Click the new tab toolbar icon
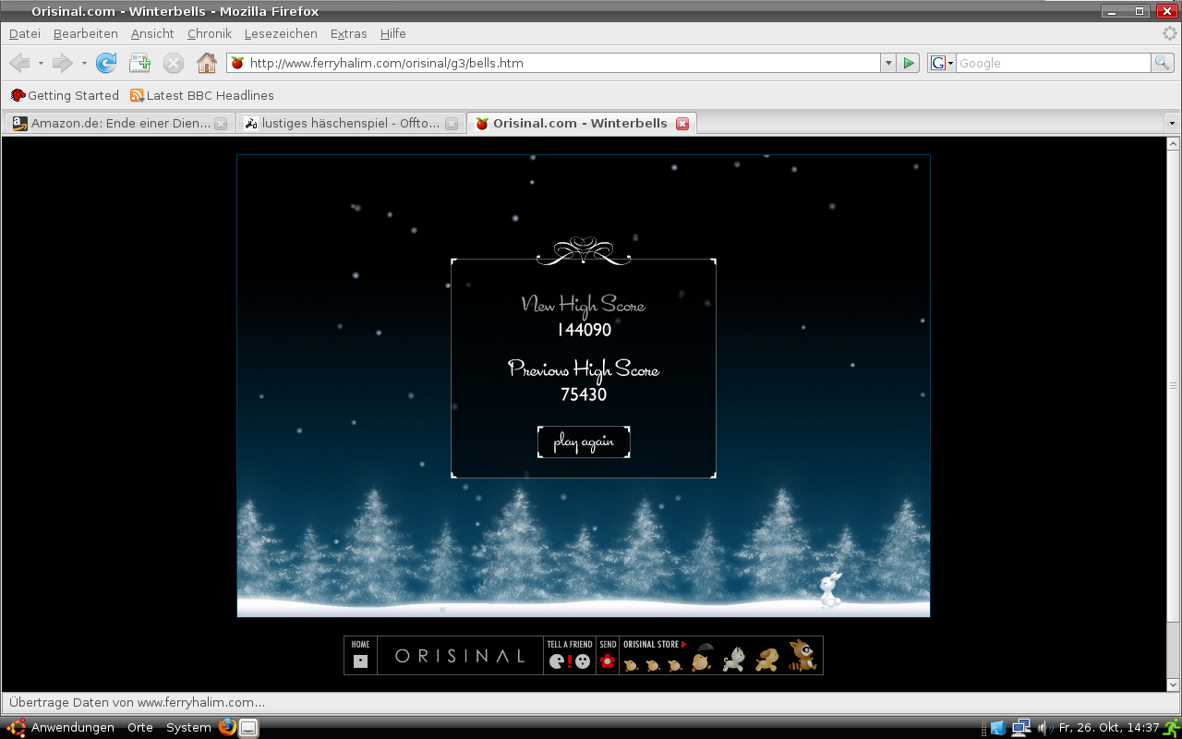 139,63
